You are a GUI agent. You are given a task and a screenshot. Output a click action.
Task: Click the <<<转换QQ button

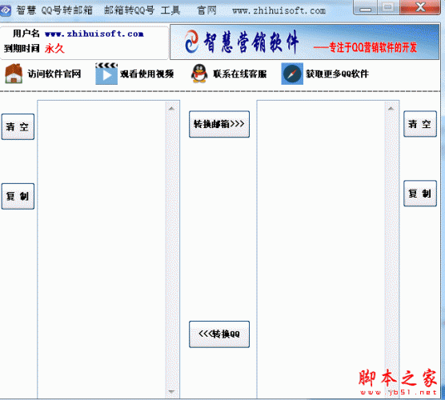[219, 334]
